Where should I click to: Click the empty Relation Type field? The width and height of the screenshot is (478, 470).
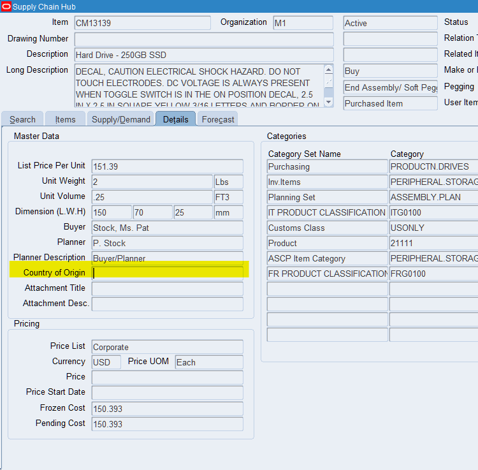click(390, 39)
